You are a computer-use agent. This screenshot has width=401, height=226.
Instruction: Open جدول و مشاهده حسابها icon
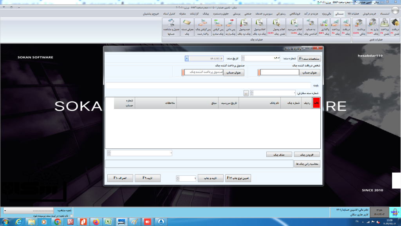tap(171, 27)
